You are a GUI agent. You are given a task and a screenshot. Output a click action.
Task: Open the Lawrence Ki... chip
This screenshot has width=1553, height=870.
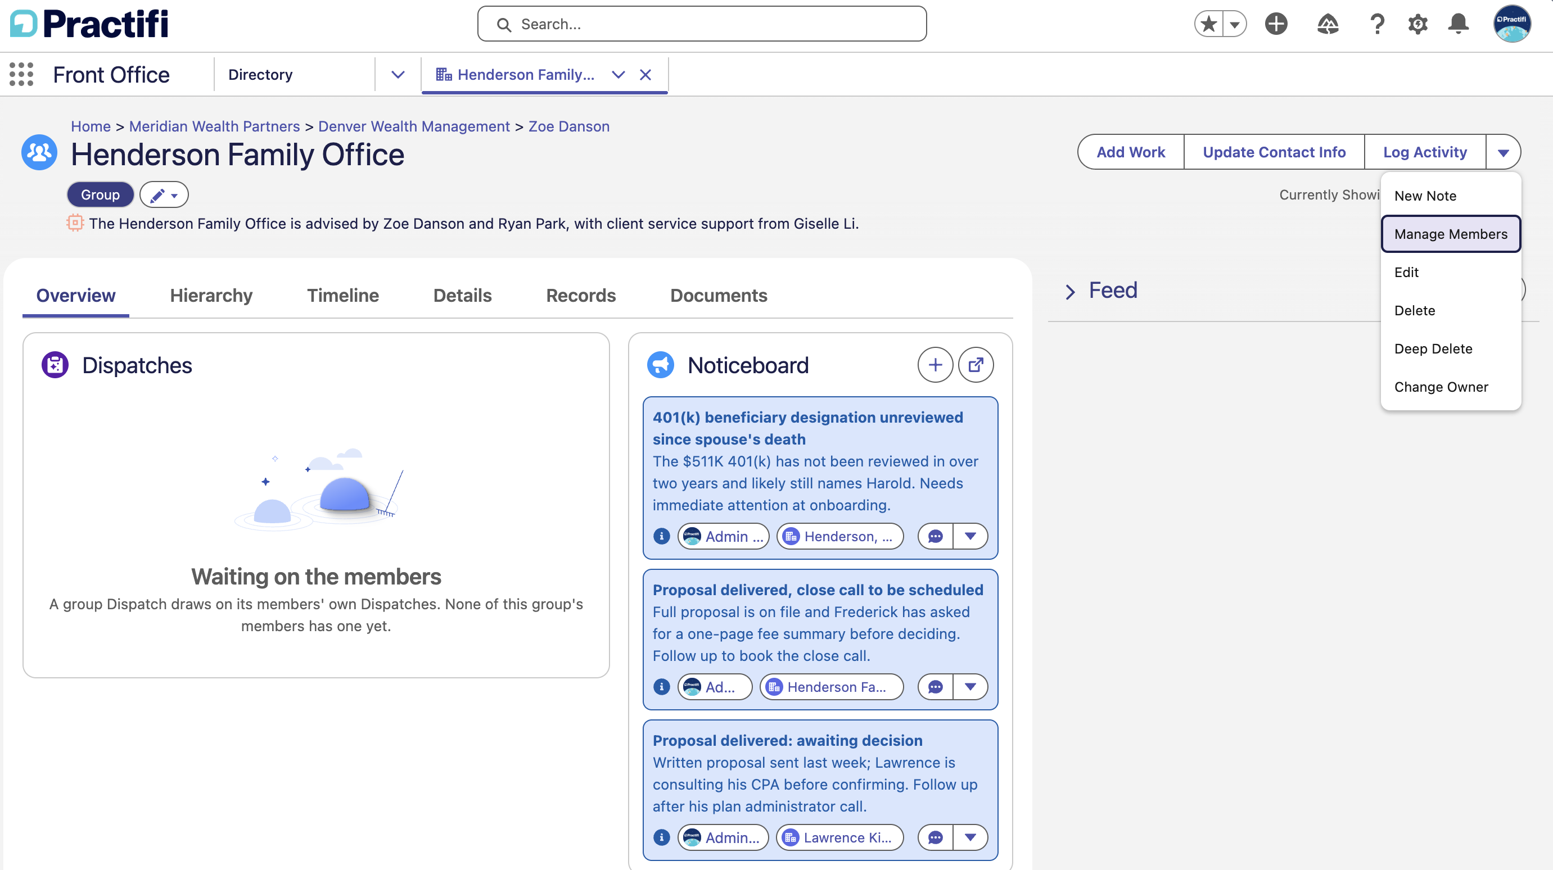(840, 837)
